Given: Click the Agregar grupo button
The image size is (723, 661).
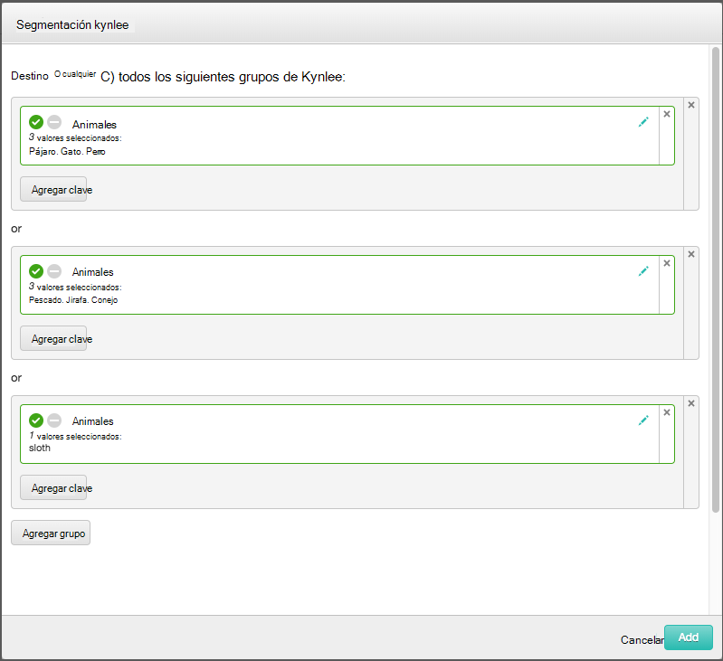Looking at the screenshot, I should 51,533.
